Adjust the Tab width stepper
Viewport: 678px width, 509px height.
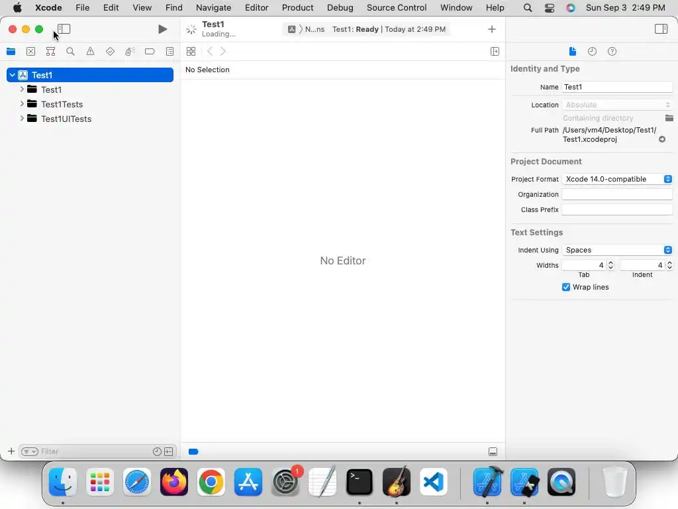click(611, 265)
